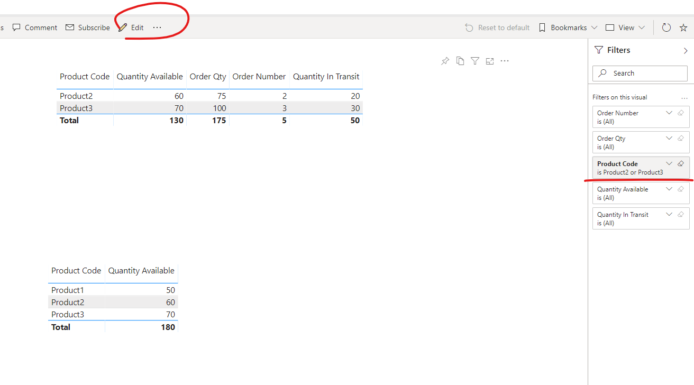Click the Edit pencil button
This screenshot has height=385, width=694.
click(x=131, y=27)
